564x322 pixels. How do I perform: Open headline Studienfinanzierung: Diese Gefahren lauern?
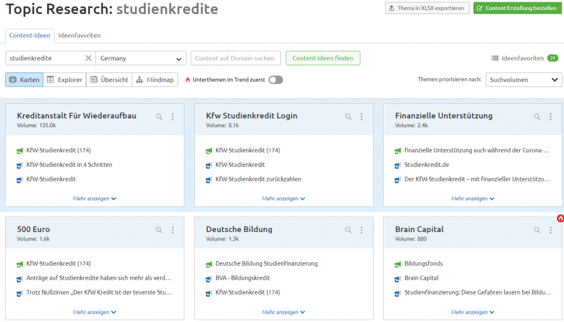477,292
